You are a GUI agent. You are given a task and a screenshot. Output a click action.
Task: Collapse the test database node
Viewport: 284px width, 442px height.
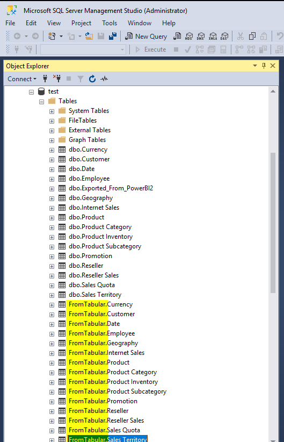point(32,92)
